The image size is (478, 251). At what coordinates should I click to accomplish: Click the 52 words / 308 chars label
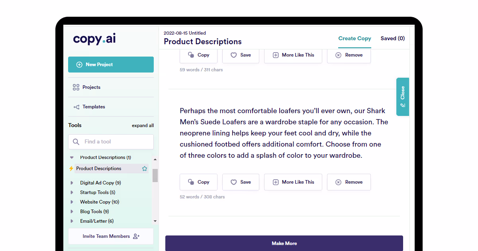(202, 197)
